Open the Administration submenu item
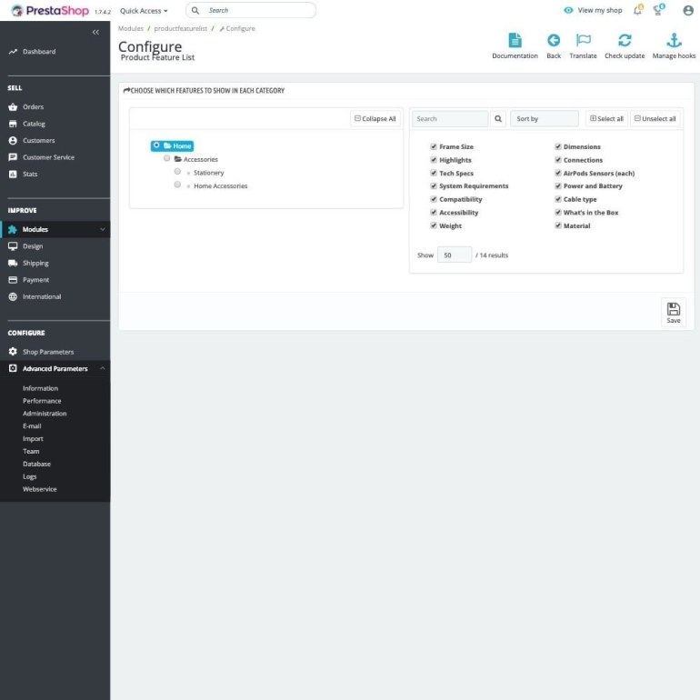 [45, 414]
